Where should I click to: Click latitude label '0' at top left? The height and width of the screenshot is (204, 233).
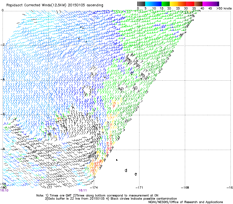[x=3, y=10]
